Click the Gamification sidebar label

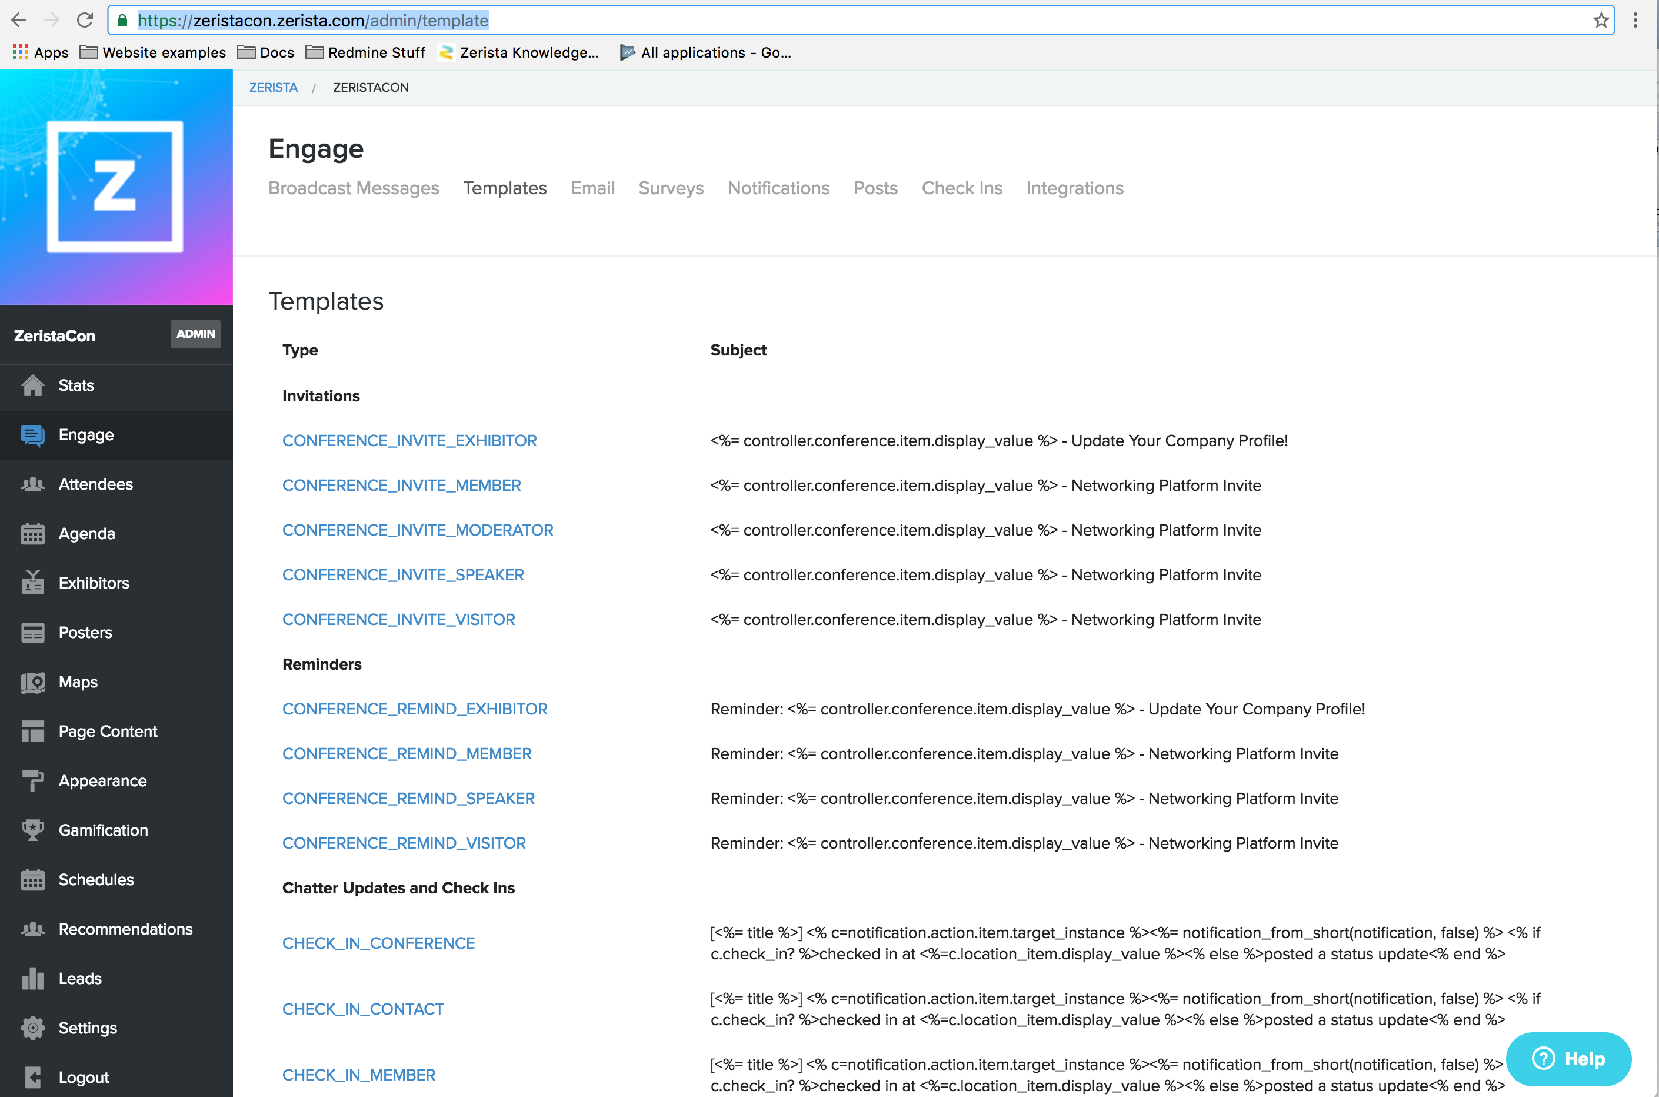tap(104, 830)
